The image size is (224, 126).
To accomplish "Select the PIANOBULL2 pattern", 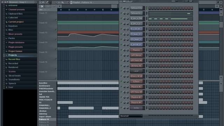I will pyautogui.click(x=45, y=108).
